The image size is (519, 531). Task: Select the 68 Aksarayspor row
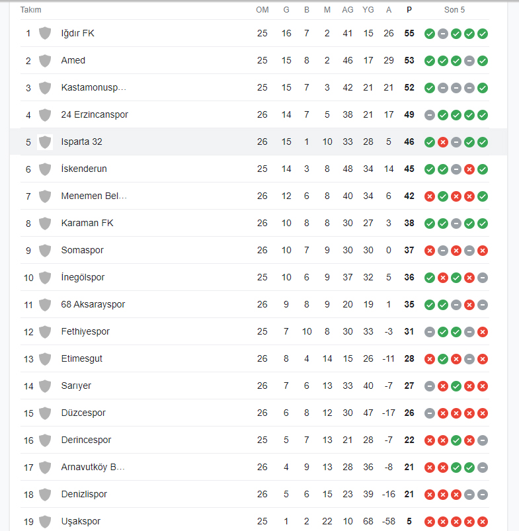(255, 304)
